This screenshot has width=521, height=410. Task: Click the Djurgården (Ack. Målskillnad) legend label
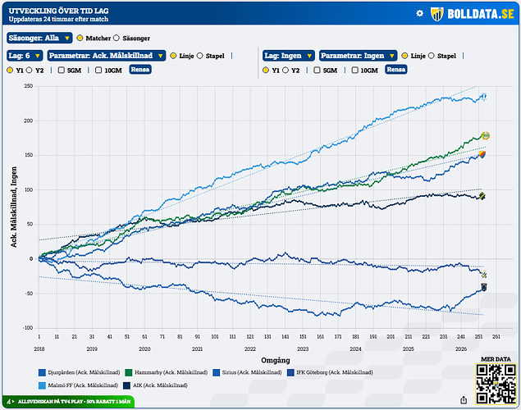pos(84,372)
